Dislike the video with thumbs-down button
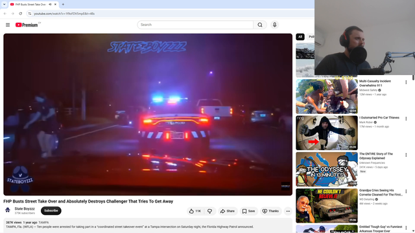 click(x=210, y=211)
